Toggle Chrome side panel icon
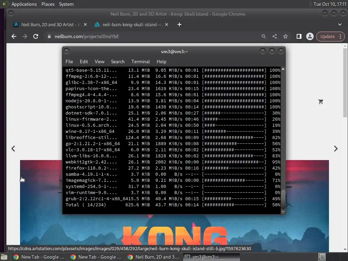 coord(299,36)
